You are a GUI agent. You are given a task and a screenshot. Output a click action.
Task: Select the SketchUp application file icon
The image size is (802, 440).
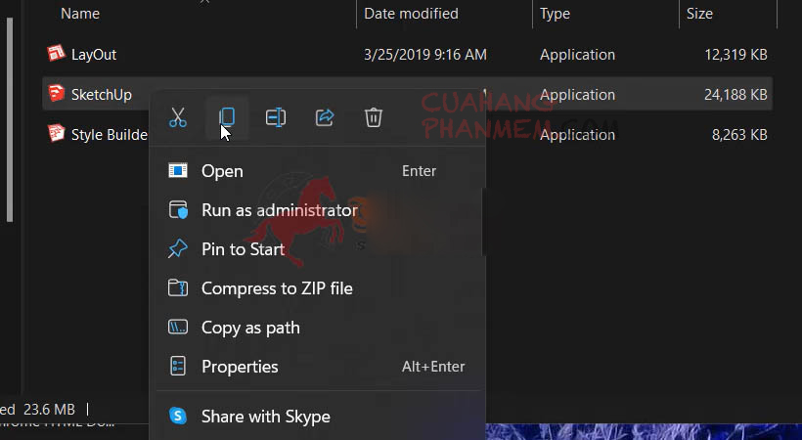(x=56, y=95)
